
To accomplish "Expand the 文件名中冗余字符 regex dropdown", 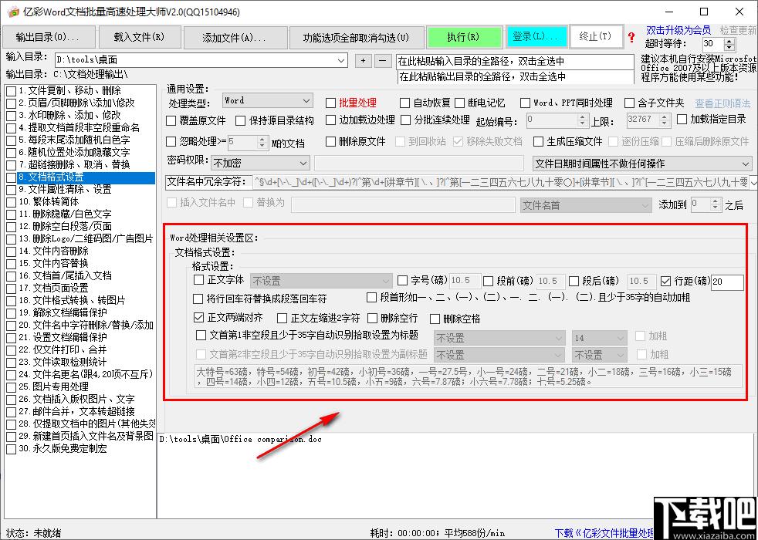I will (x=753, y=181).
